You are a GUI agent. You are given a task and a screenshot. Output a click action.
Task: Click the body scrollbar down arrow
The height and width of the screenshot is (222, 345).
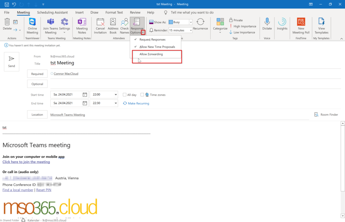[x=343, y=216]
